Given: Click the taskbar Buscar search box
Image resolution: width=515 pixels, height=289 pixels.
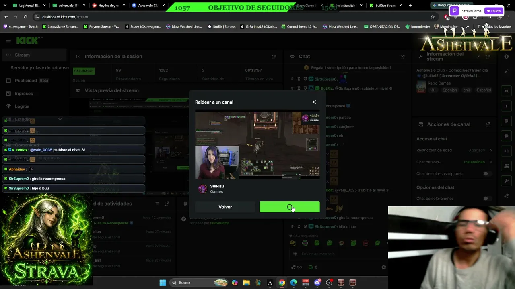Looking at the screenshot, I should 199,283.
